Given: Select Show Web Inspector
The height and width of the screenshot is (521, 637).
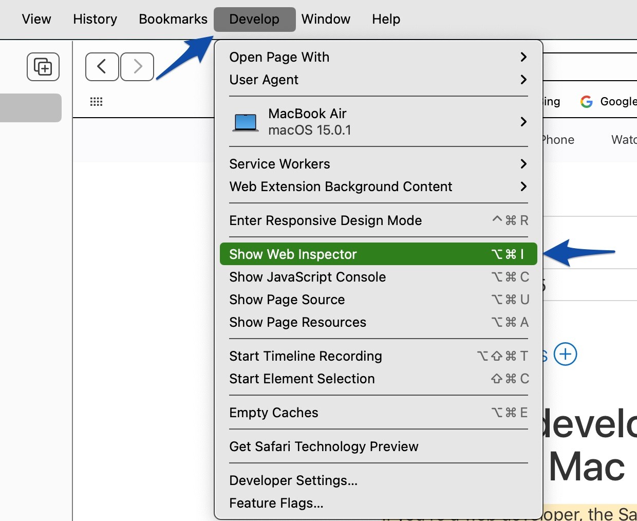Looking at the screenshot, I should click(378, 254).
